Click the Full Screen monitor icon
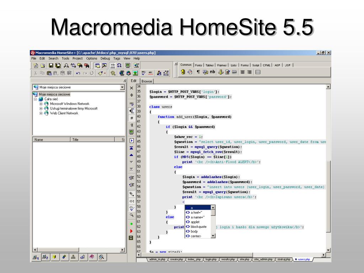This screenshot has width=364, height=273. coord(128,65)
